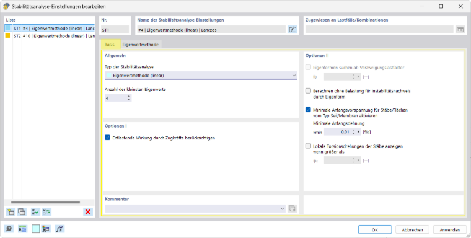Screen dimensions: 471x238
Task: Click the Zugewiesen an Lastfälle field
Action: click(x=379, y=30)
